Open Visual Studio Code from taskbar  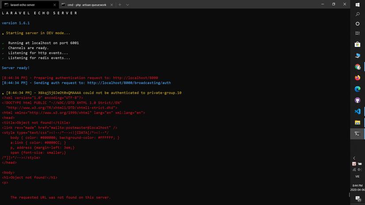[x=357, y=111]
